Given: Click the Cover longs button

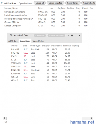Looking at the screenshot, I should (x=73, y=3).
